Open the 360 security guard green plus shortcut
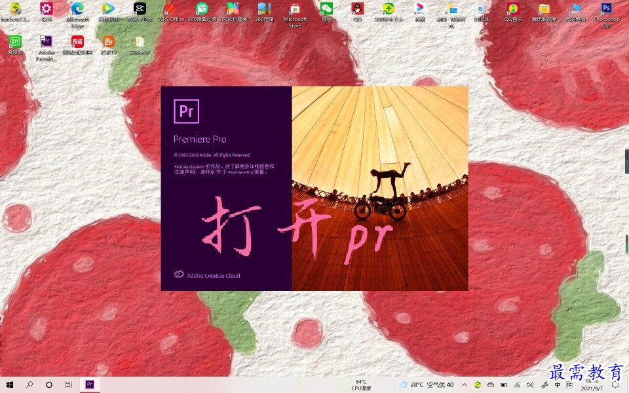 pyautogui.click(x=389, y=12)
